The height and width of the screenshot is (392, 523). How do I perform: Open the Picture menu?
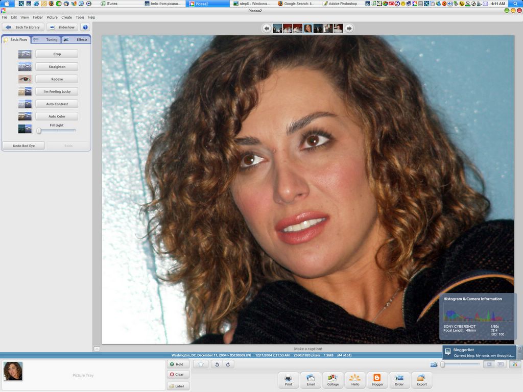[x=52, y=17]
